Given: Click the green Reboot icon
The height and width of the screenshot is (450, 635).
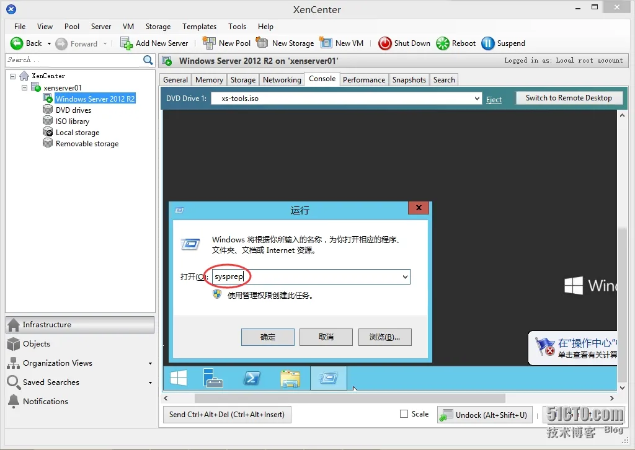Looking at the screenshot, I should coord(443,43).
